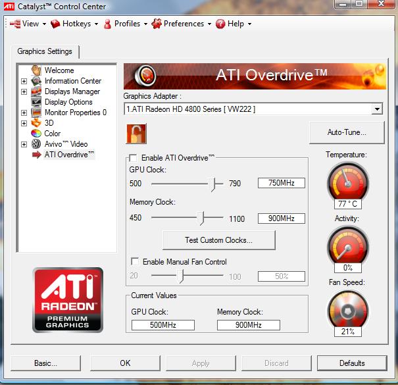Select the Information Center chip icon
Viewport: 398px width, 385px height.
click(36, 81)
